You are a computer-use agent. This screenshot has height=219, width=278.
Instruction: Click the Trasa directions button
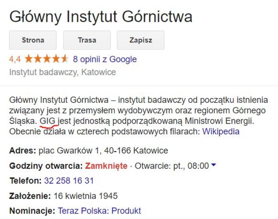(87, 40)
